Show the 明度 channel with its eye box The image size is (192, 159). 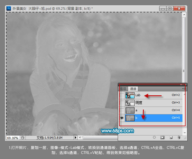(x=122, y=103)
